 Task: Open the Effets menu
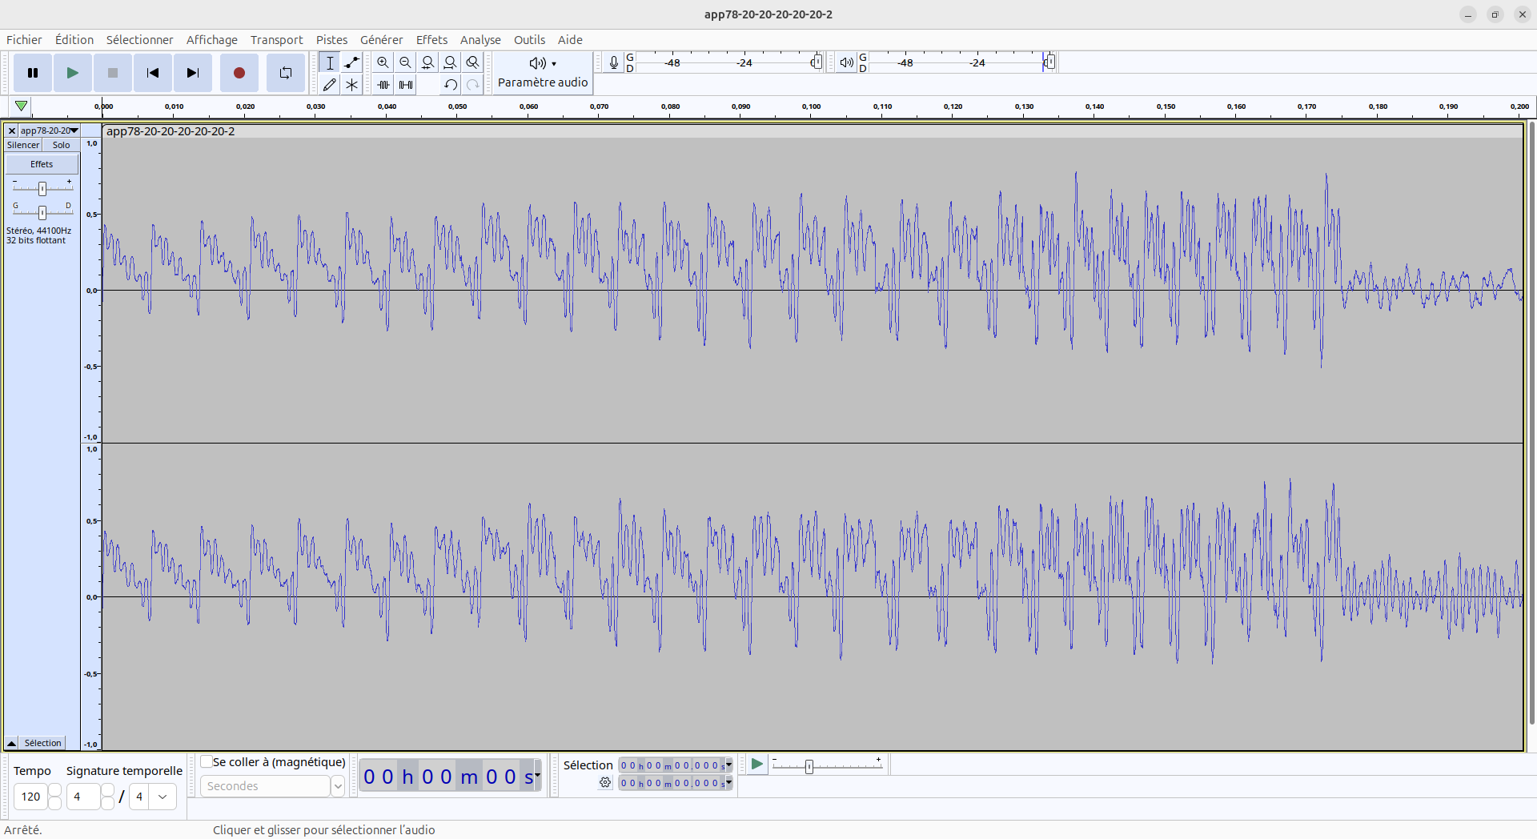coord(431,40)
